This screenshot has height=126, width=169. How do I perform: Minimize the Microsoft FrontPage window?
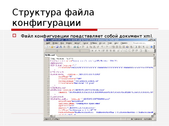coord(149,40)
